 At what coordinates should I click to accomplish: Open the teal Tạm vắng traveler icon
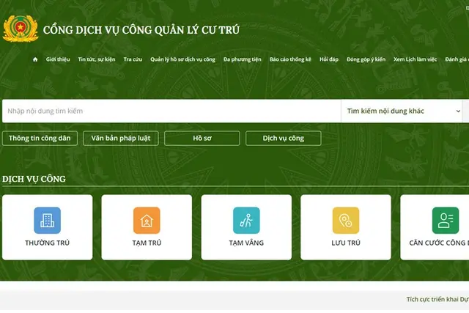246,220
